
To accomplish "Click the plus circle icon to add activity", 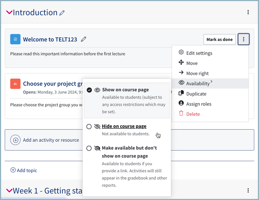I will click(x=15, y=140).
